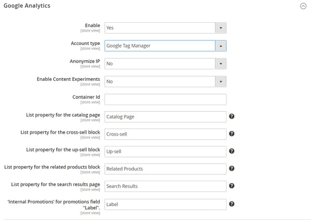
Task: Click the Container Id label
Action: [x=86, y=97]
